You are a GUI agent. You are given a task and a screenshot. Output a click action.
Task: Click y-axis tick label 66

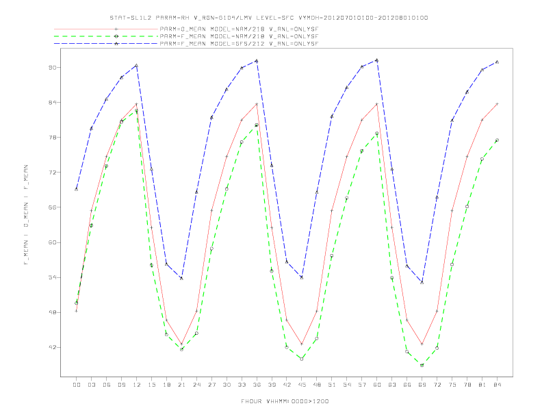pos(52,207)
